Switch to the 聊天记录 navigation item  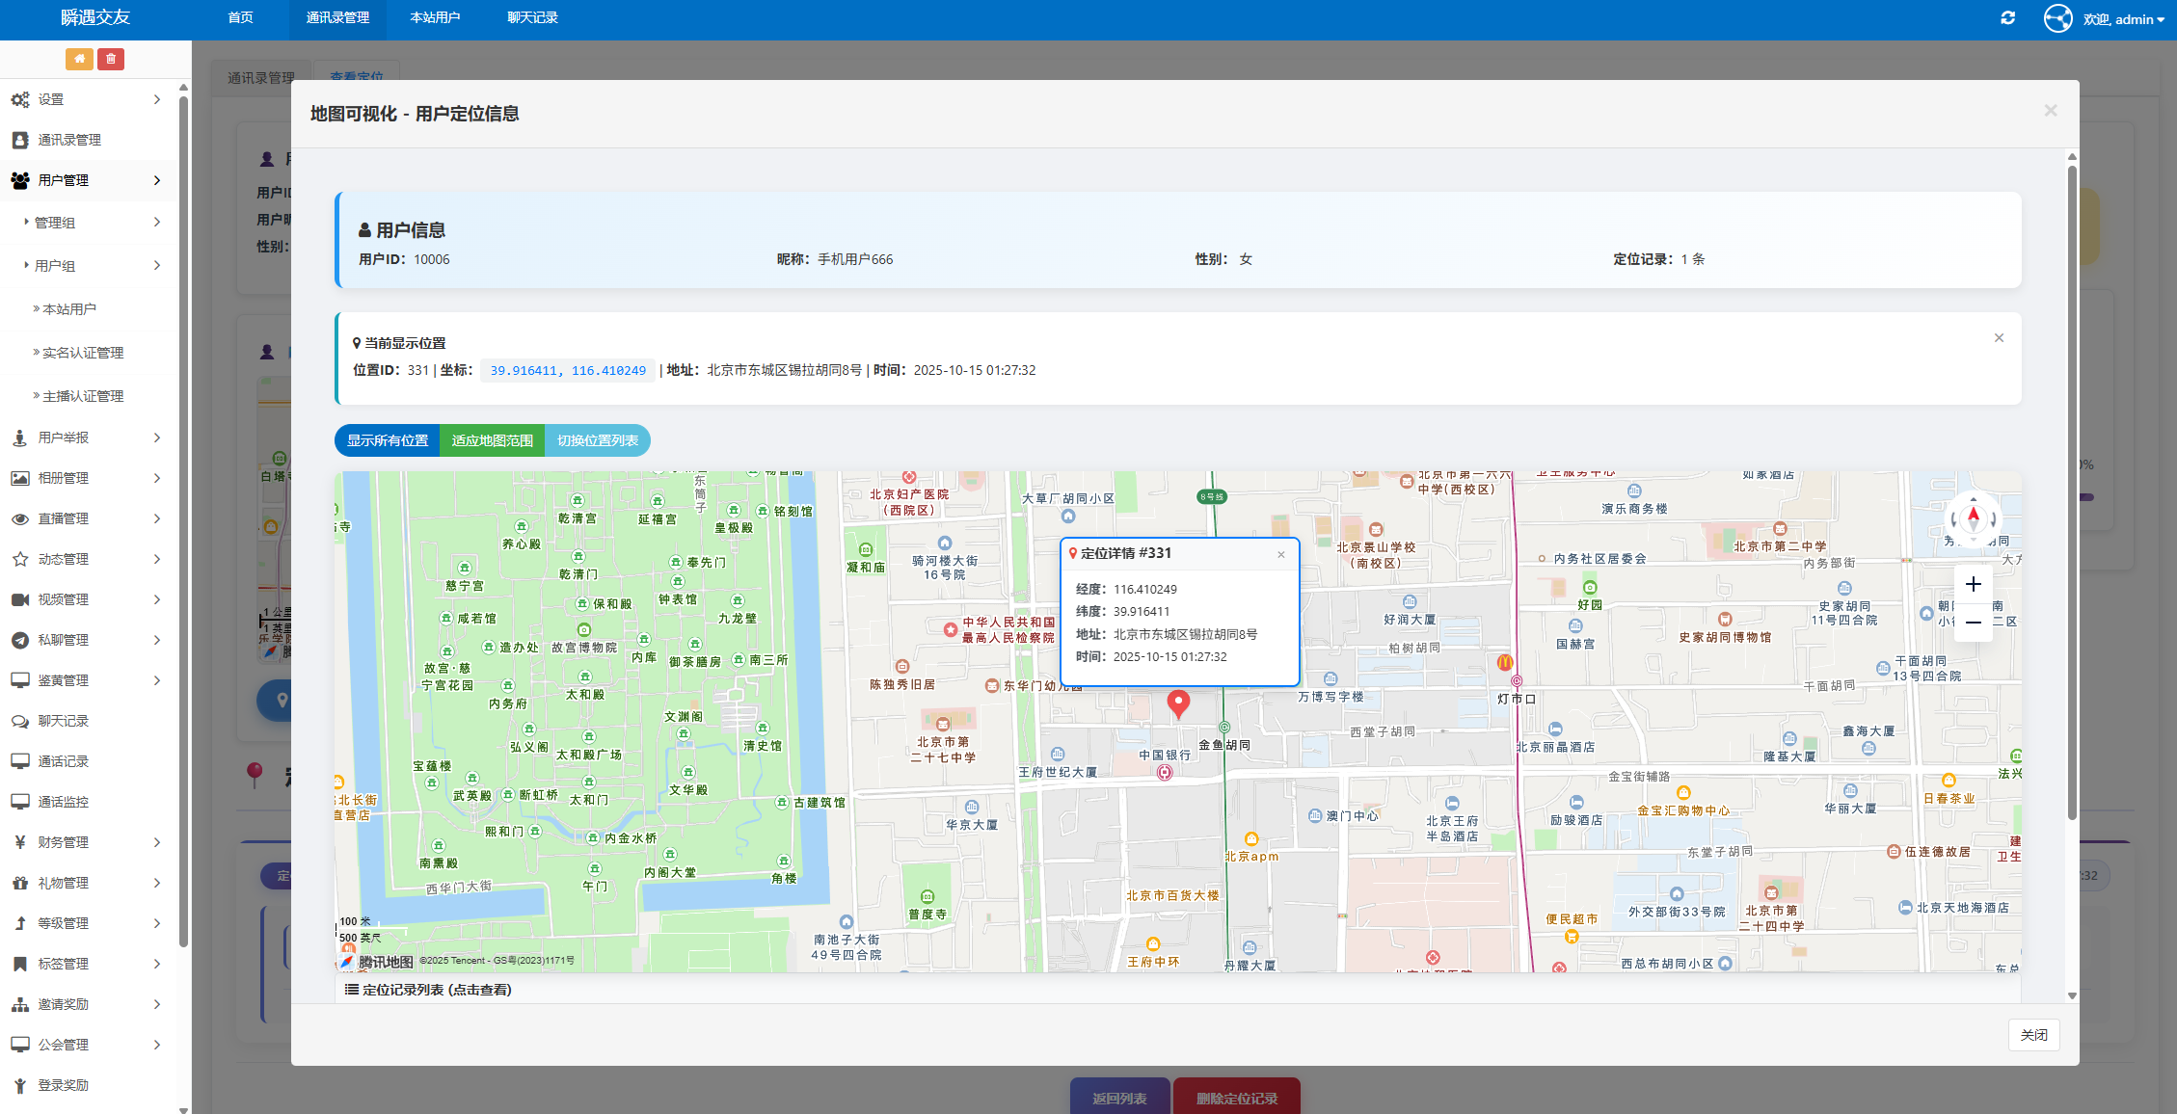tap(530, 16)
